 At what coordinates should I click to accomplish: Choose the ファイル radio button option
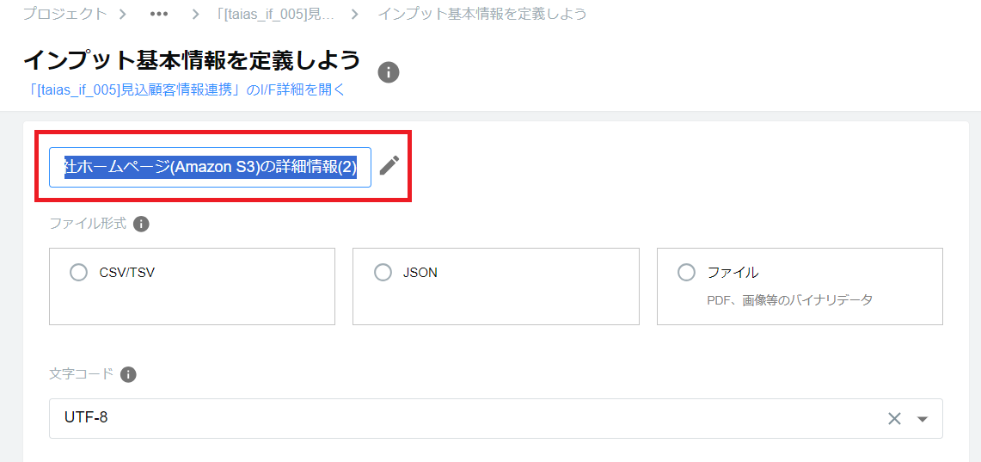pyautogui.click(x=686, y=273)
